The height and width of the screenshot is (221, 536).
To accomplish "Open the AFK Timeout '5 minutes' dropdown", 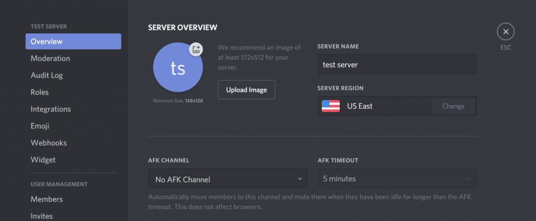I will point(397,179).
